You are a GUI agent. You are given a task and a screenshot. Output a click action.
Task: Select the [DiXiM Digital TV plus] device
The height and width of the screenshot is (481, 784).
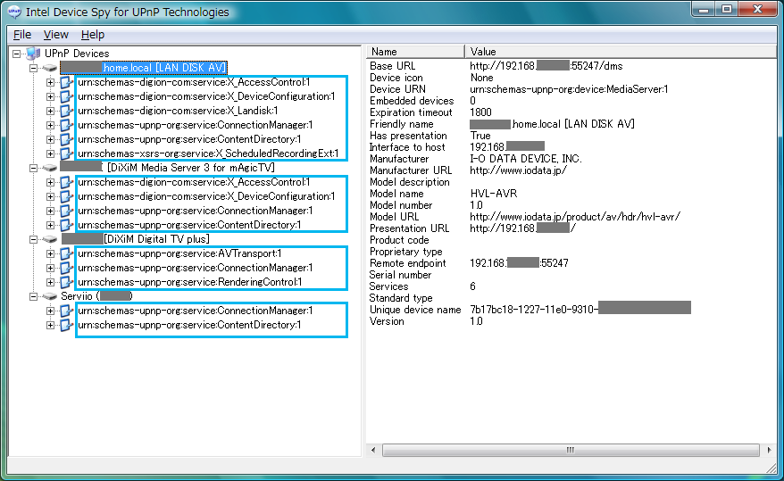136,239
